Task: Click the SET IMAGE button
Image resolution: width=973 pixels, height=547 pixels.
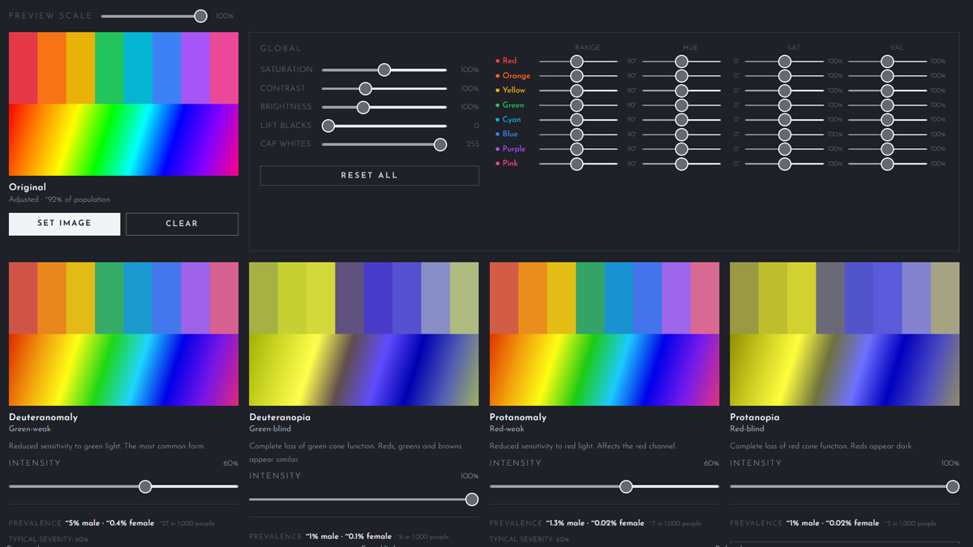Action: (x=64, y=224)
